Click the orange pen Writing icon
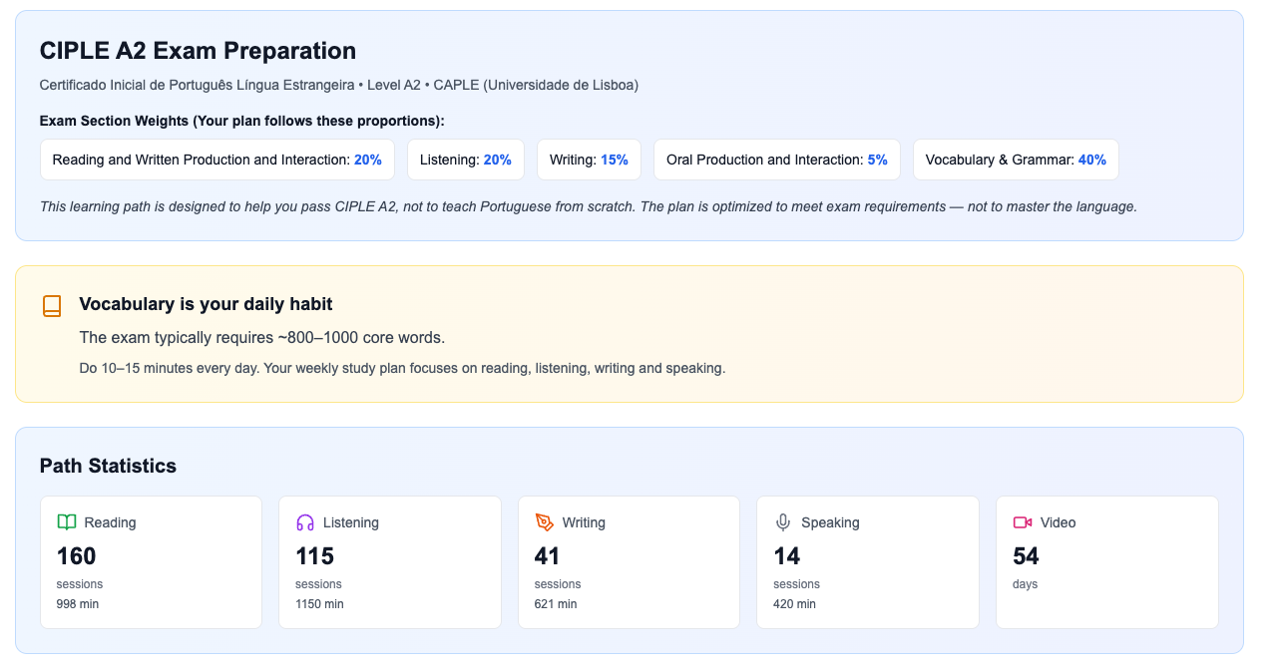 [x=544, y=522]
